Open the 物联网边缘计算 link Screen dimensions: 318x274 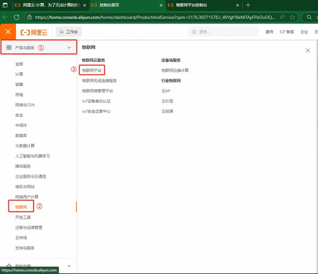pyautogui.click(x=175, y=70)
